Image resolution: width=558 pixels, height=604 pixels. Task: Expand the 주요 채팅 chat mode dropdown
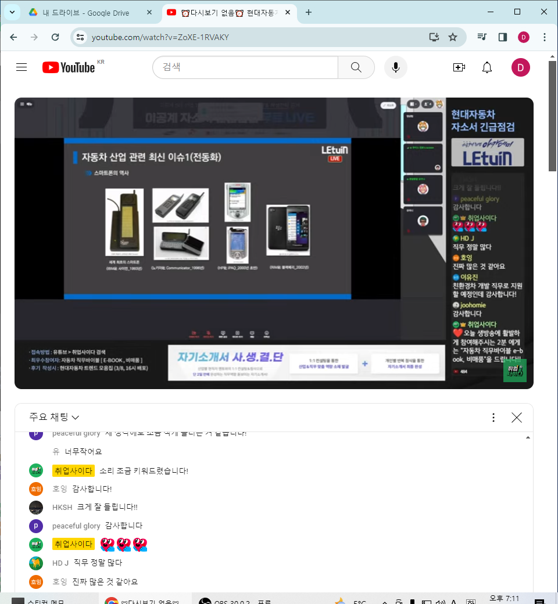pyautogui.click(x=54, y=417)
